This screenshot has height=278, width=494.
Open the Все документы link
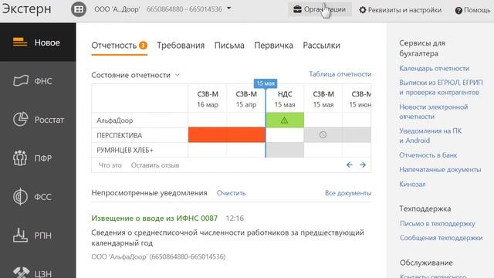[x=348, y=193]
